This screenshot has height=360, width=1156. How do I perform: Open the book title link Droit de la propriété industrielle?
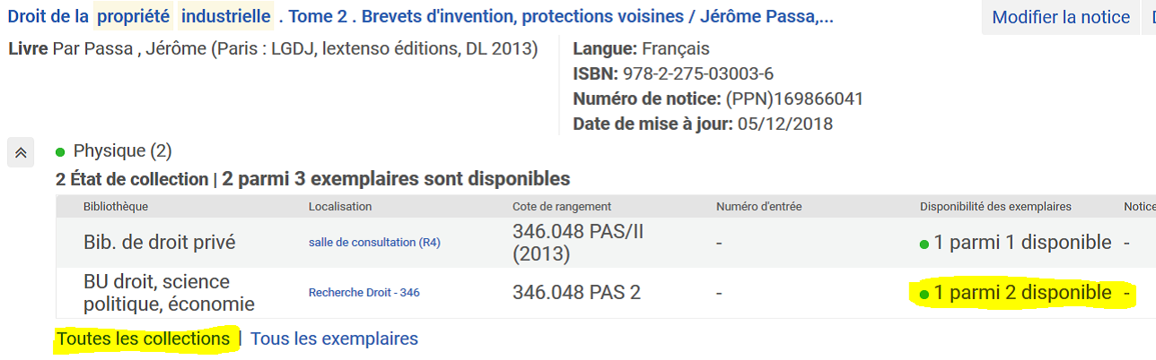(x=420, y=16)
